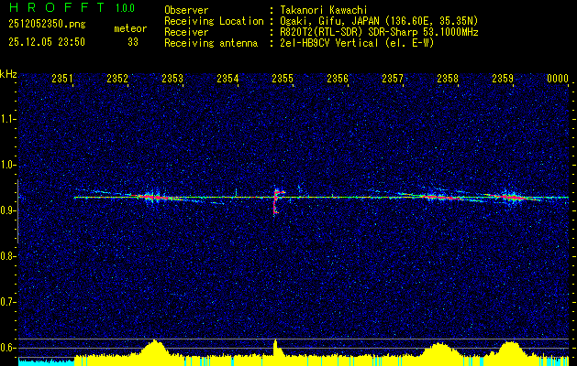The height and width of the screenshot is (366, 577).
Task: Click the HROFFT title text
Action: 58,7
